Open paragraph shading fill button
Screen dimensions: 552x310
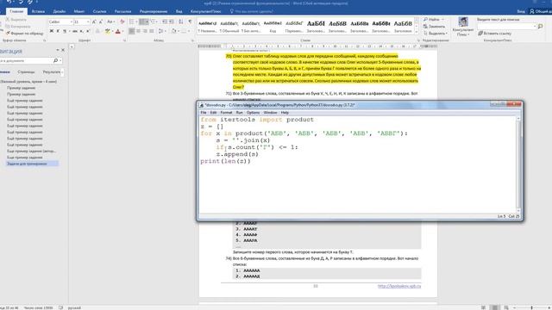(173, 31)
